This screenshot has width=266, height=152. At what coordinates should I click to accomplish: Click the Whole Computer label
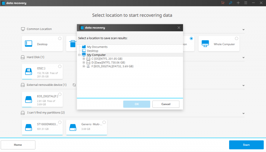224,44
